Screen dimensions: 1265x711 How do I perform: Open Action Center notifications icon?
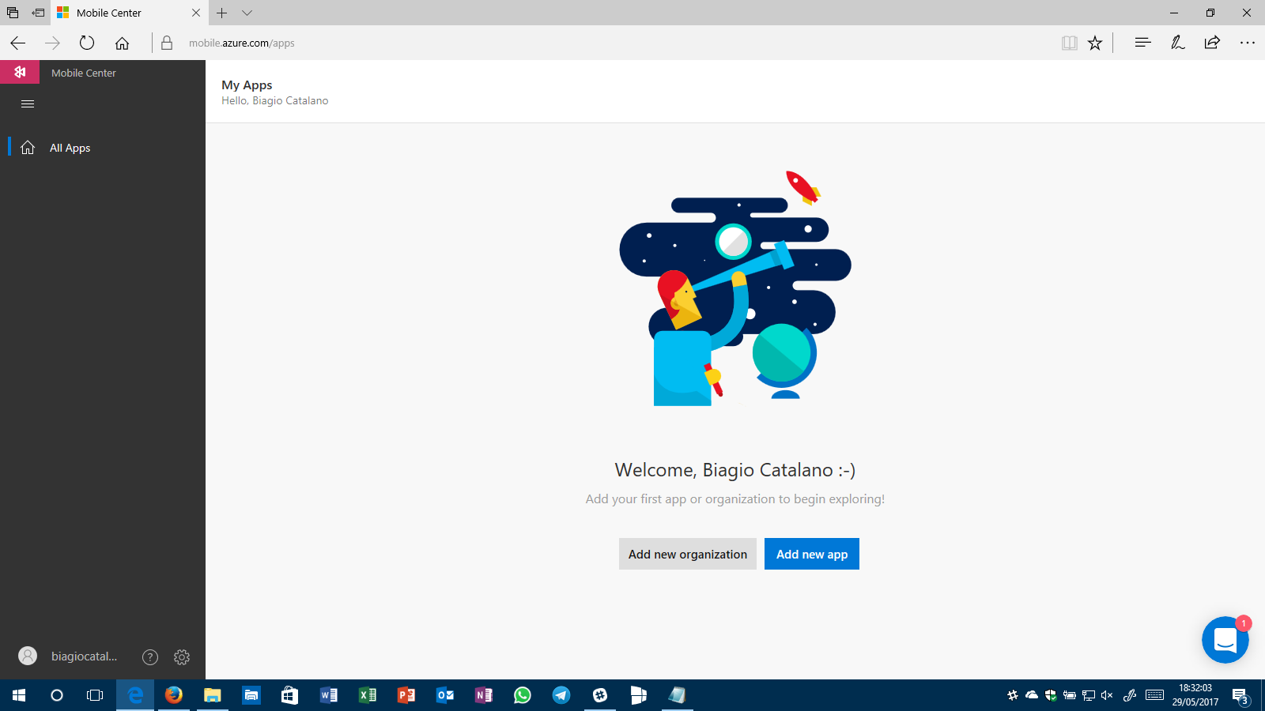click(1240, 696)
